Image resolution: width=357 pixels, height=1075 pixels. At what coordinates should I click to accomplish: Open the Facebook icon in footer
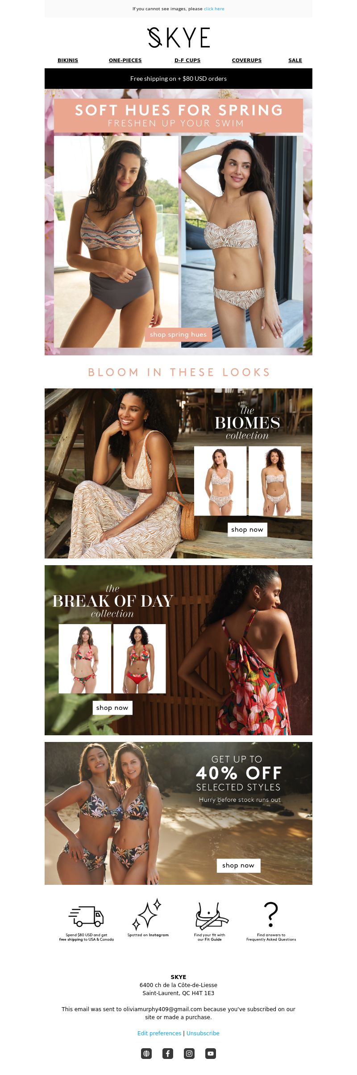168,1054
